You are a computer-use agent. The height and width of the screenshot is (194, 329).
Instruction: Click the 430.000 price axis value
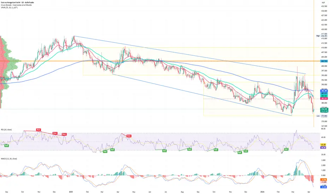click(x=324, y=11)
